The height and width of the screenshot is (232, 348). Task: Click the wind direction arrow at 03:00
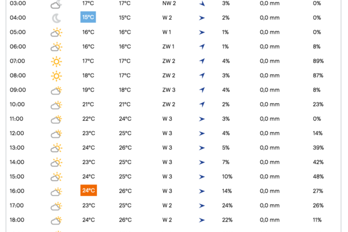(202, 3)
